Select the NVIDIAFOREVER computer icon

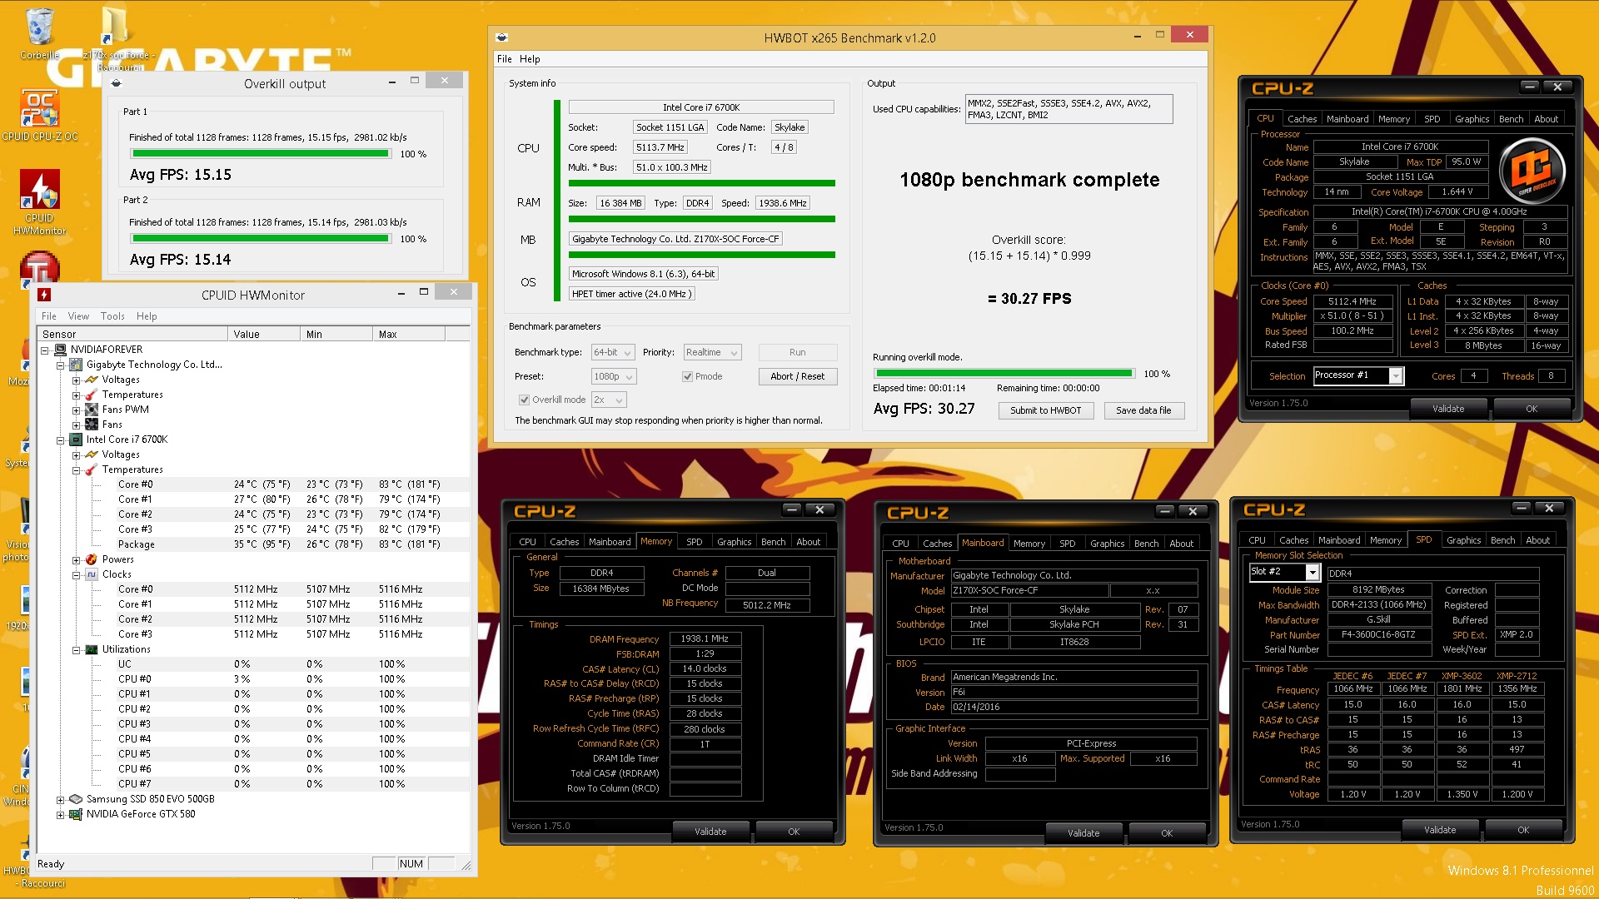[x=61, y=350]
